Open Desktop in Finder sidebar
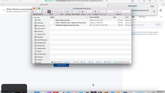The height and width of the screenshot is (93, 165). click(x=40, y=23)
